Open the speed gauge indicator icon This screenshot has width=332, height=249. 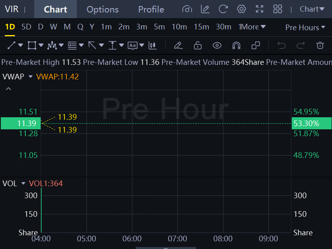tap(187, 9)
